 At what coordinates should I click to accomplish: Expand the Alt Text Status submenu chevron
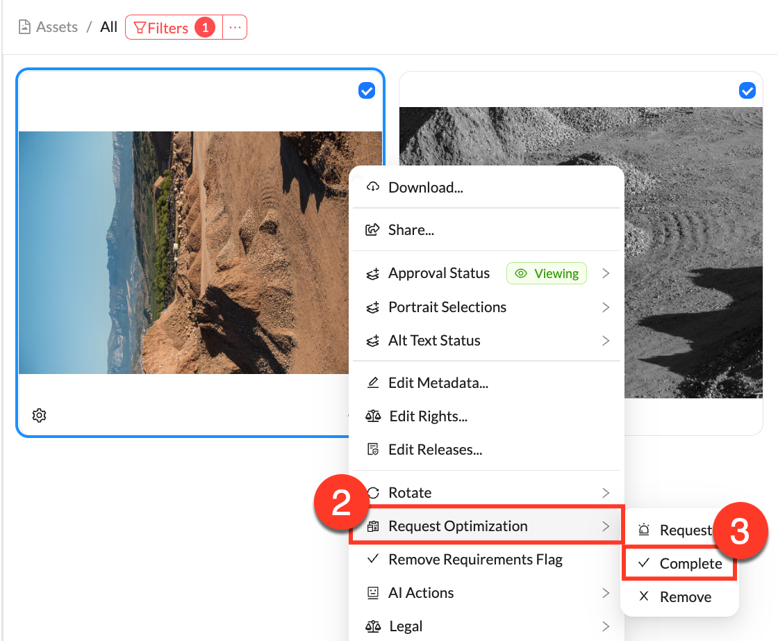pos(606,340)
